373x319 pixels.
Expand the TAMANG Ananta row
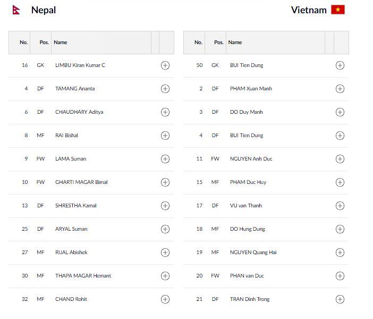(165, 89)
